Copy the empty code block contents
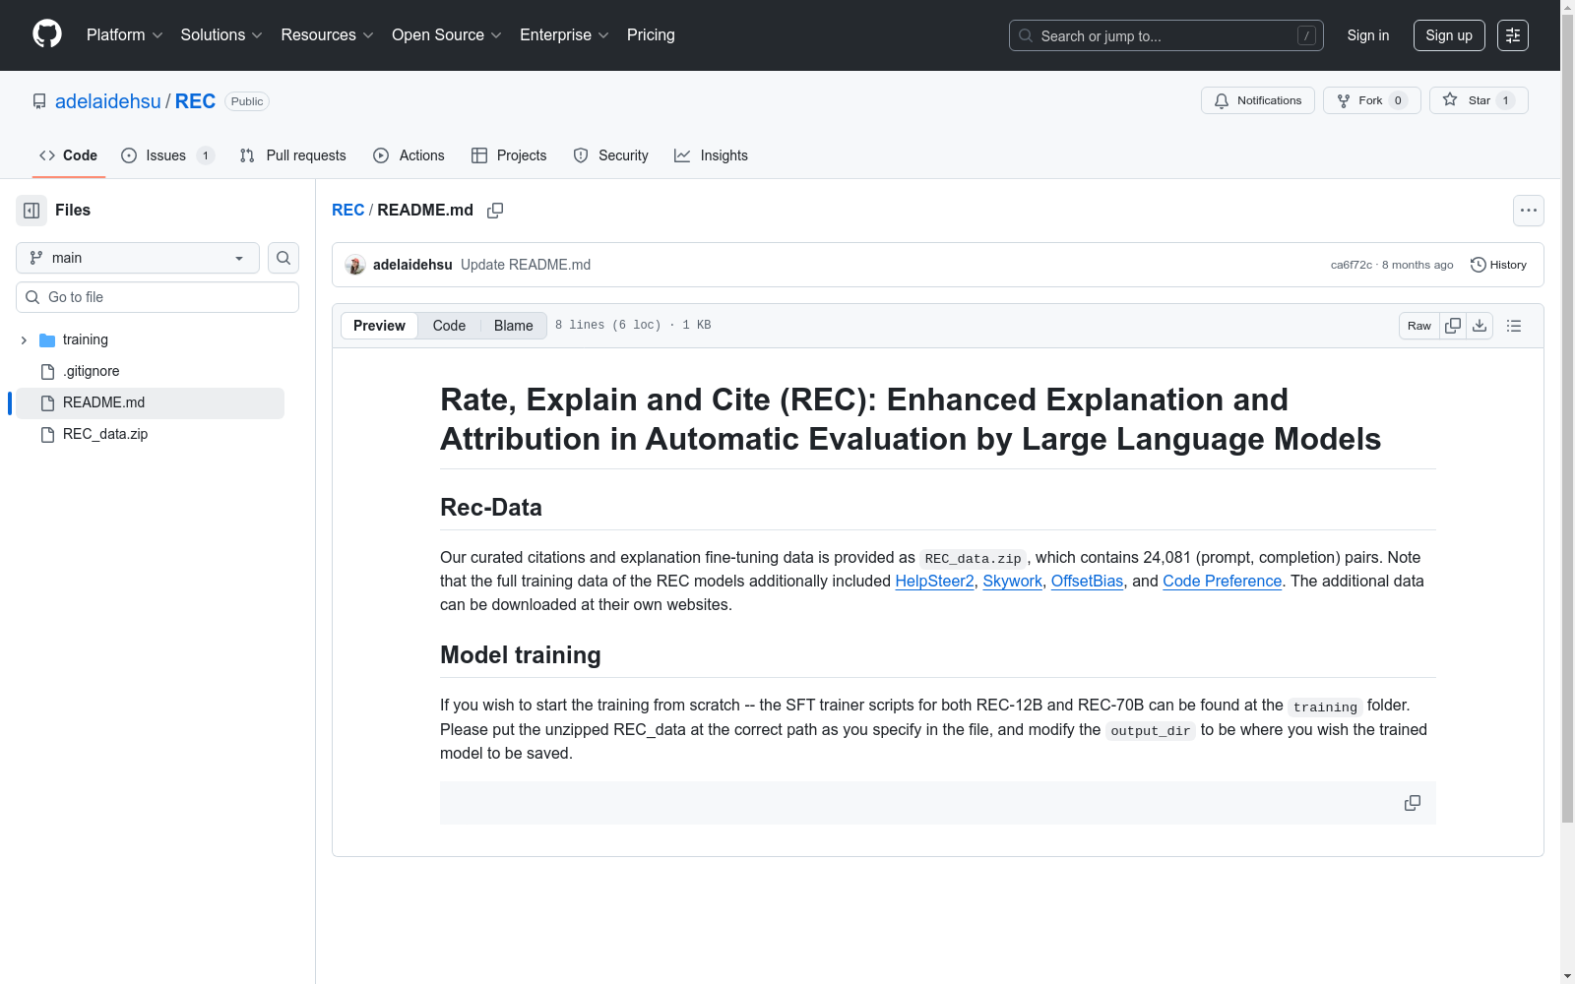 (x=1413, y=803)
